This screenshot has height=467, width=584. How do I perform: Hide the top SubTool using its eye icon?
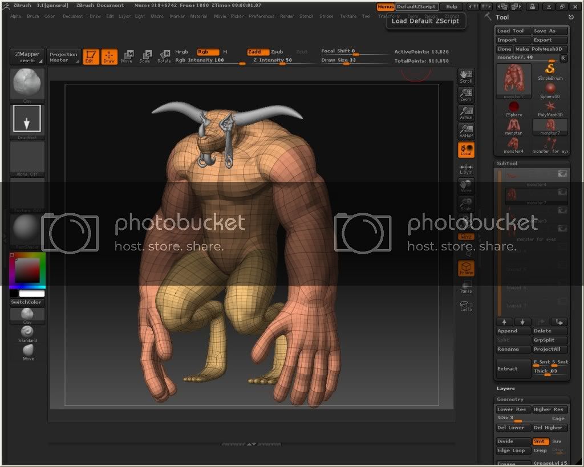(x=562, y=173)
